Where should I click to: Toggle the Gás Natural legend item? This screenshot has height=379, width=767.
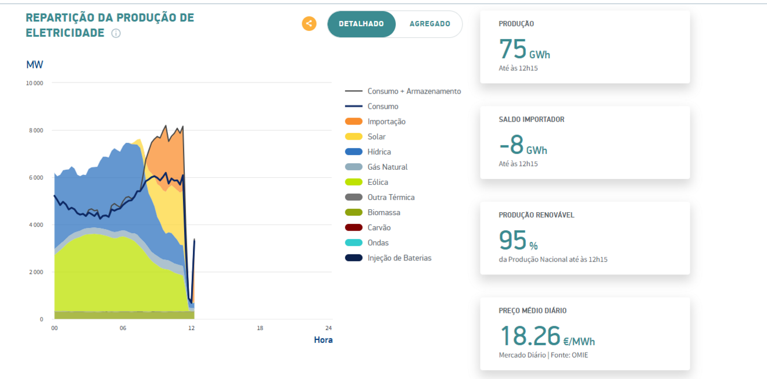387,167
